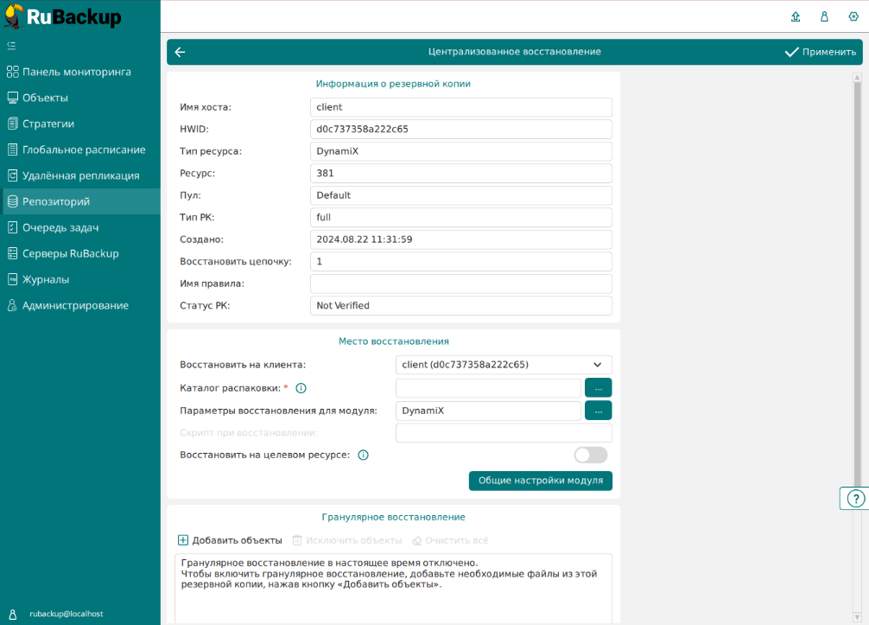Open Глобальное расписание section

tap(83, 150)
